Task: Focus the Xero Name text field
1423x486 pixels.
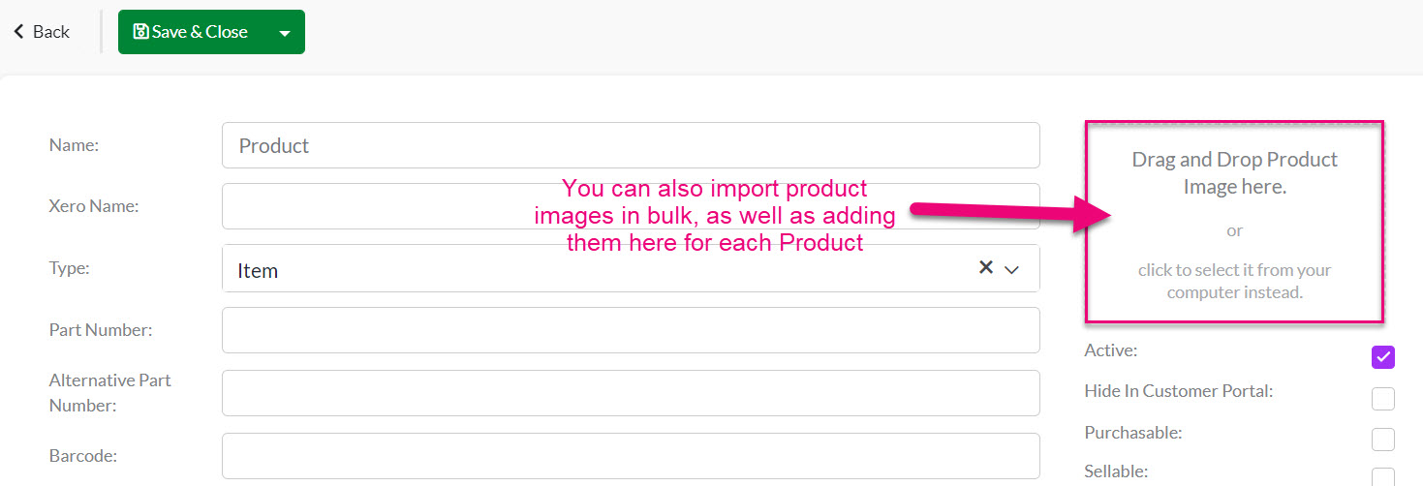Action: point(631,206)
